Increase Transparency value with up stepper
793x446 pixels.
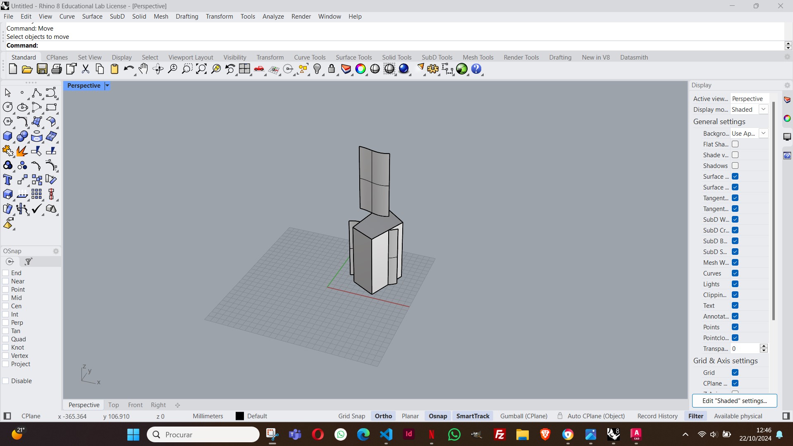tap(764, 346)
